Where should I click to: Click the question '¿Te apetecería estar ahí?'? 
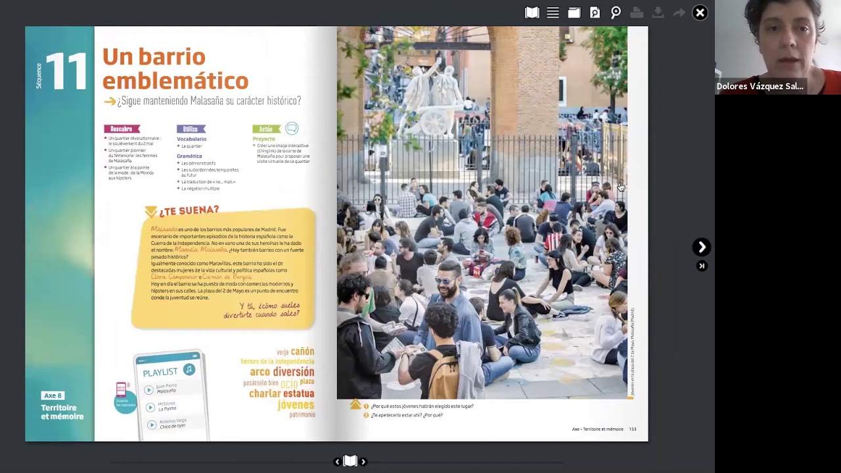407,415
